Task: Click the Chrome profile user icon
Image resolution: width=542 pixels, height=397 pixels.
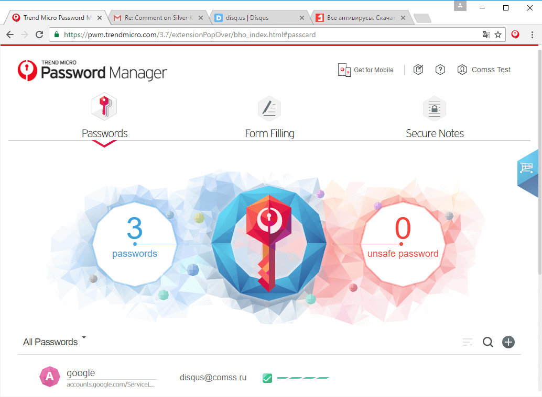Action: [x=460, y=6]
